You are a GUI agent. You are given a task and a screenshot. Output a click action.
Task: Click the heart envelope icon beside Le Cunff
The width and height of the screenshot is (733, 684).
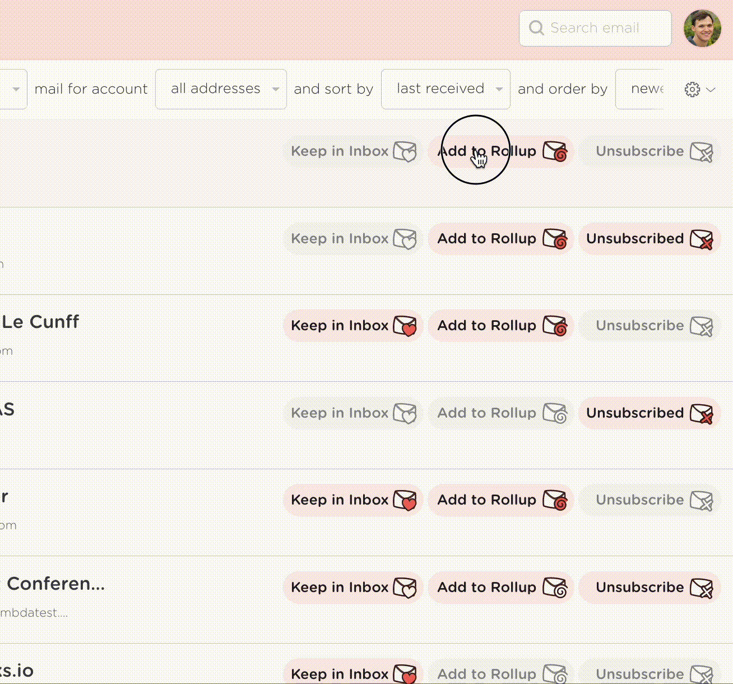point(405,326)
